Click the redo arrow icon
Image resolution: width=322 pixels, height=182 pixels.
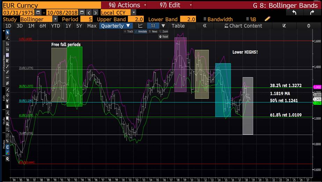pos(312,12)
